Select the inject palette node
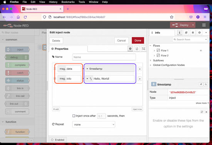The height and width of the screenshot is (145, 212). tap(17, 49)
